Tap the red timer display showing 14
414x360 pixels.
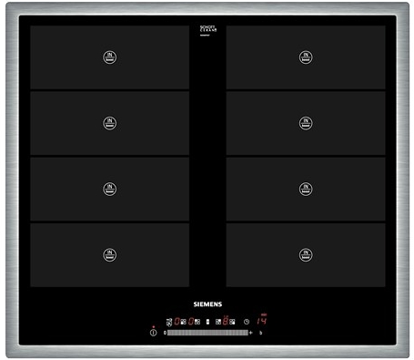[x=262, y=321]
